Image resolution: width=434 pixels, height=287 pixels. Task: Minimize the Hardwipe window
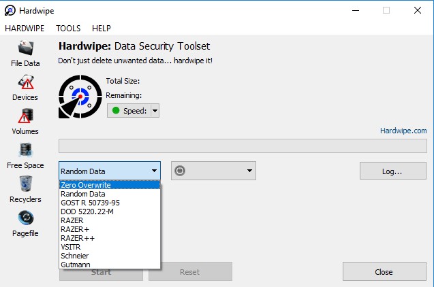click(x=356, y=10)
